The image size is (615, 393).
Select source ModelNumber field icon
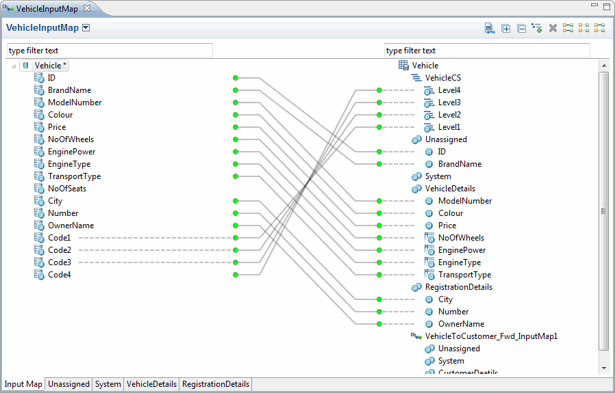39,103
